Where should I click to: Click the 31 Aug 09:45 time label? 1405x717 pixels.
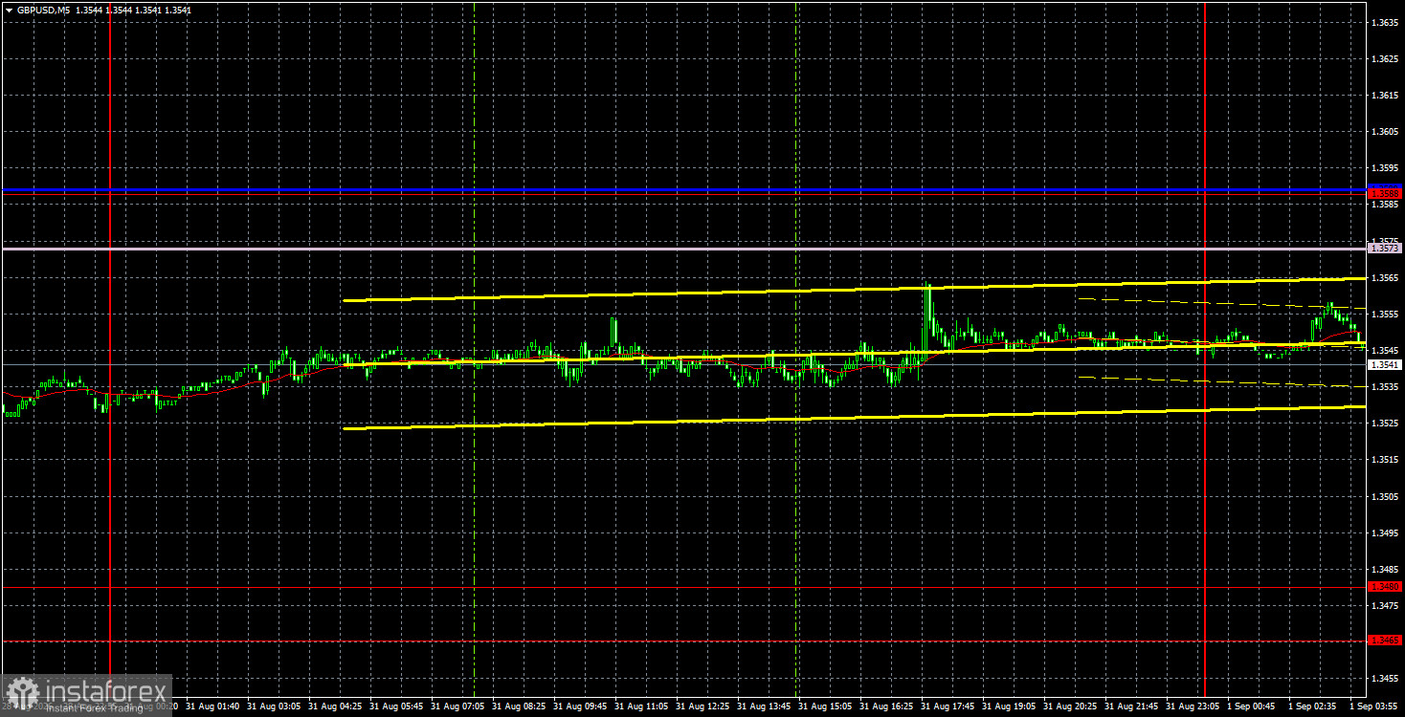578,706
